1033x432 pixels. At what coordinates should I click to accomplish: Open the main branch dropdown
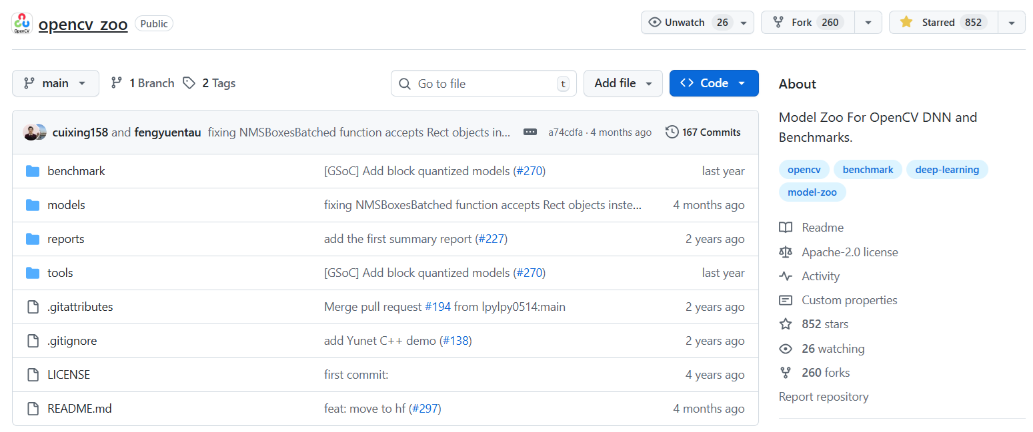point(55,83)
